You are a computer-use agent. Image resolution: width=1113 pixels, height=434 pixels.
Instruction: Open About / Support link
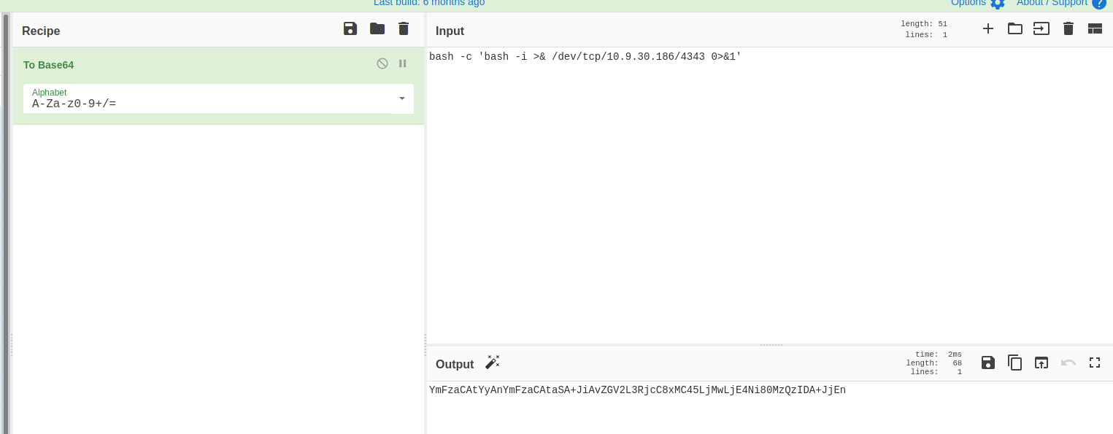tap(1051, 3)
